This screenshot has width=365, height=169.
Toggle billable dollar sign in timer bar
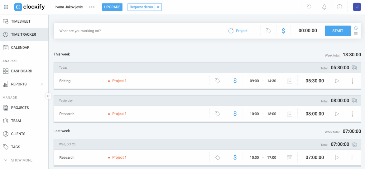pyautogui.click(x=283, y=31)
